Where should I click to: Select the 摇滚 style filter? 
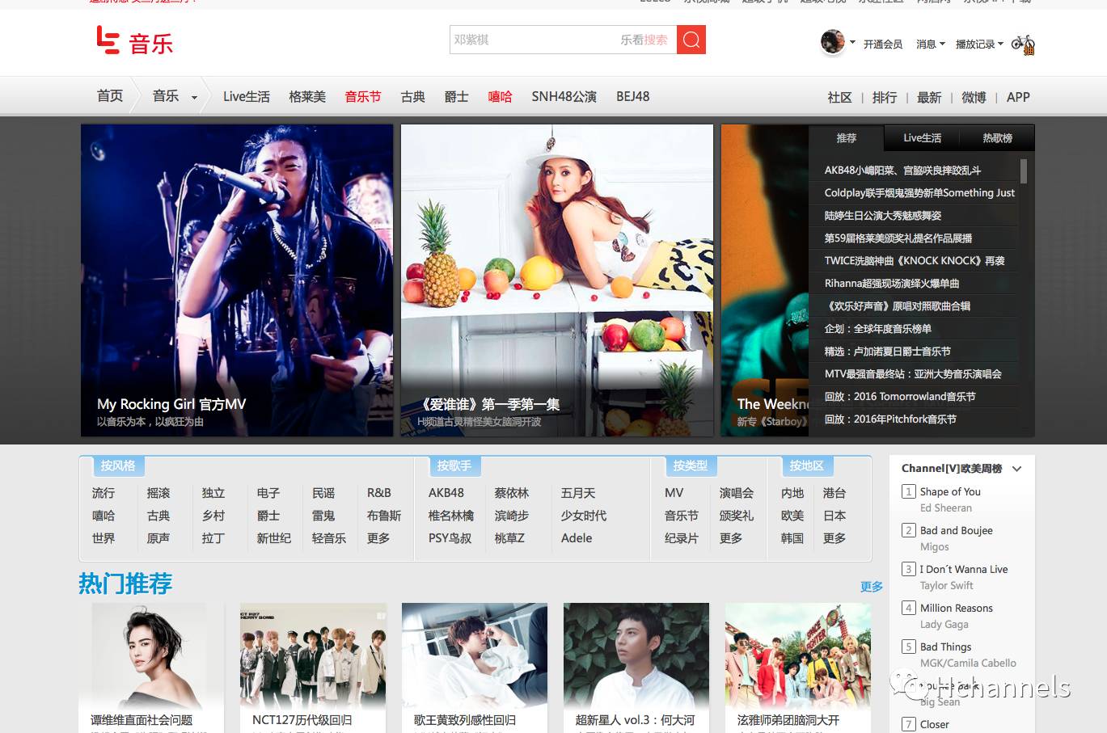pyautogui.click(x=158, y=493)
